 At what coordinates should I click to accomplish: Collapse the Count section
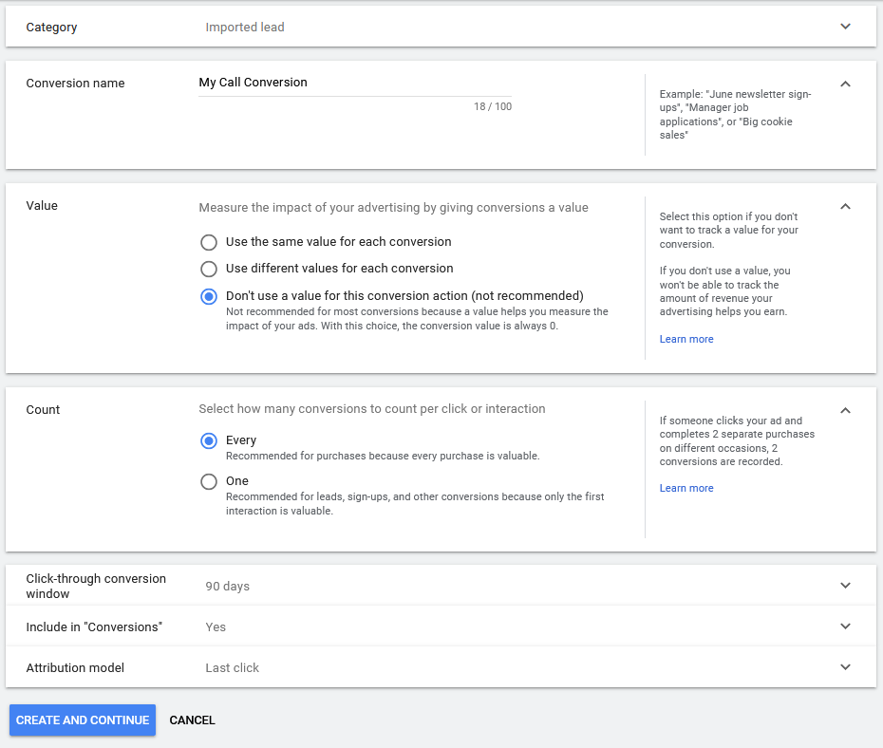845,410
